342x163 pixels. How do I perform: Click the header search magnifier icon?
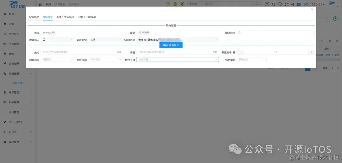[x=274, y=4]
